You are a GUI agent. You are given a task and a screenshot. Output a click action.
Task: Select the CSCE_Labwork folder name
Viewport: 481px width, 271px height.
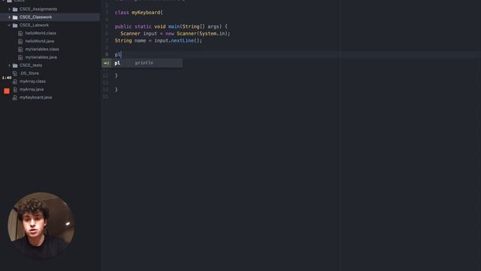point(34,25)
